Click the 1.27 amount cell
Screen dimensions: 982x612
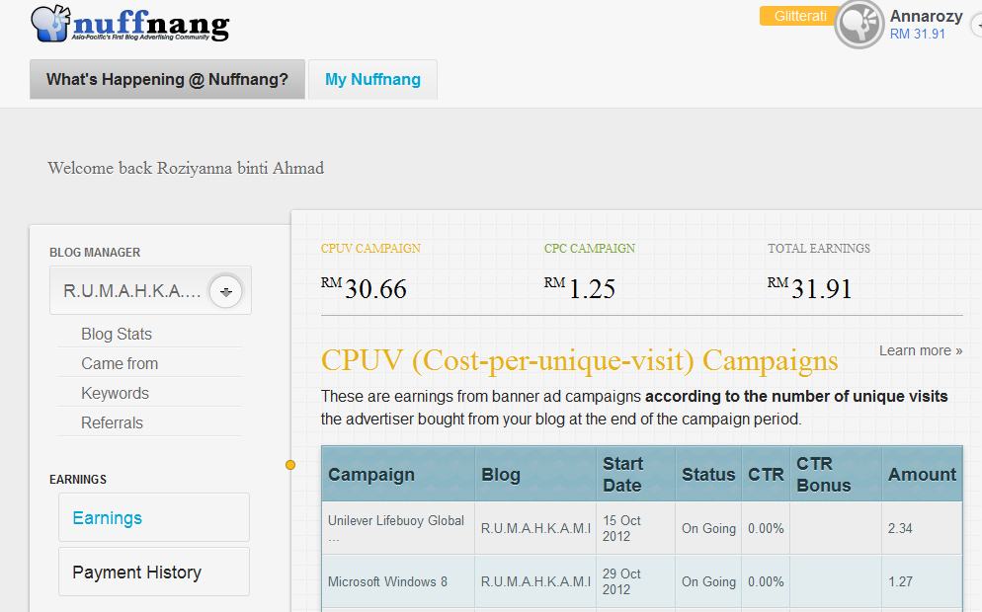[x=922, y=581]
